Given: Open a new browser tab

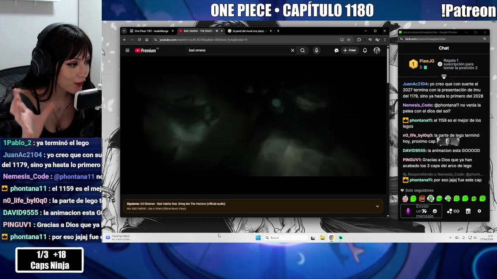Looking at the screenshot, I should 278,31.
